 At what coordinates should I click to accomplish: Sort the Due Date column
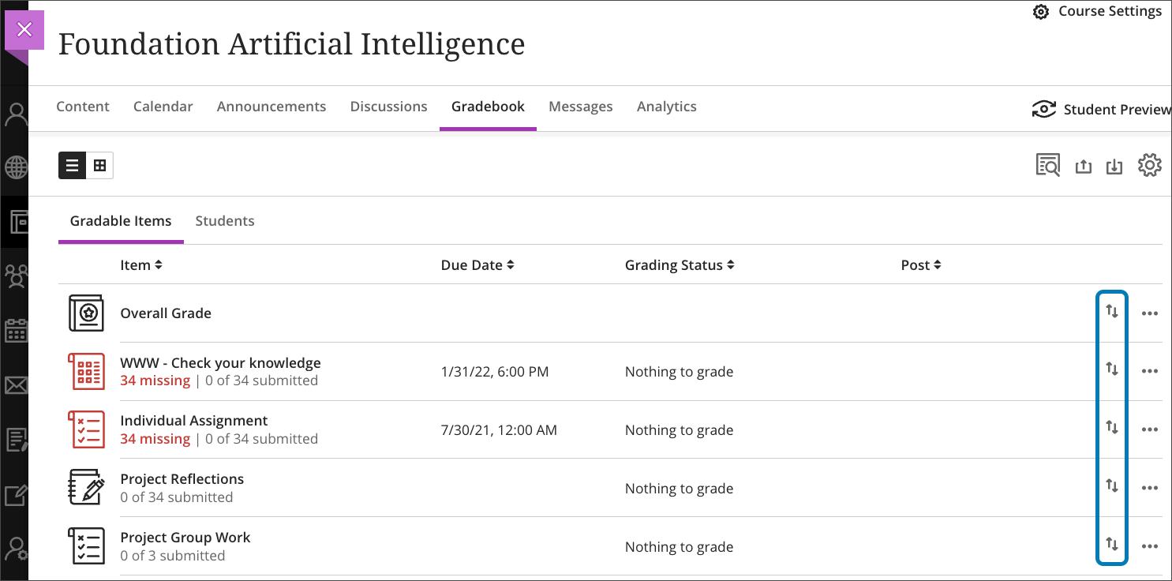tap(477, 264)
